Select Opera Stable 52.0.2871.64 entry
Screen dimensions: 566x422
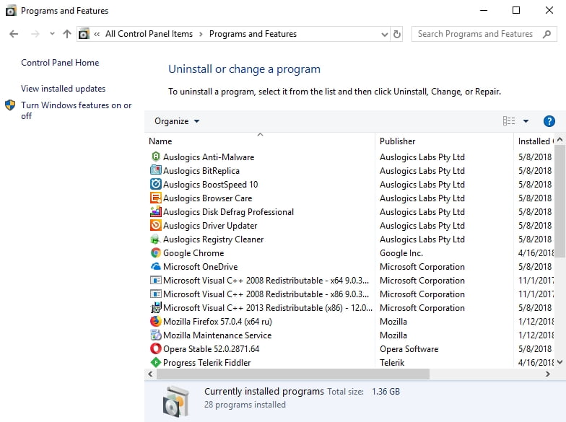click(x=211, y=349)
